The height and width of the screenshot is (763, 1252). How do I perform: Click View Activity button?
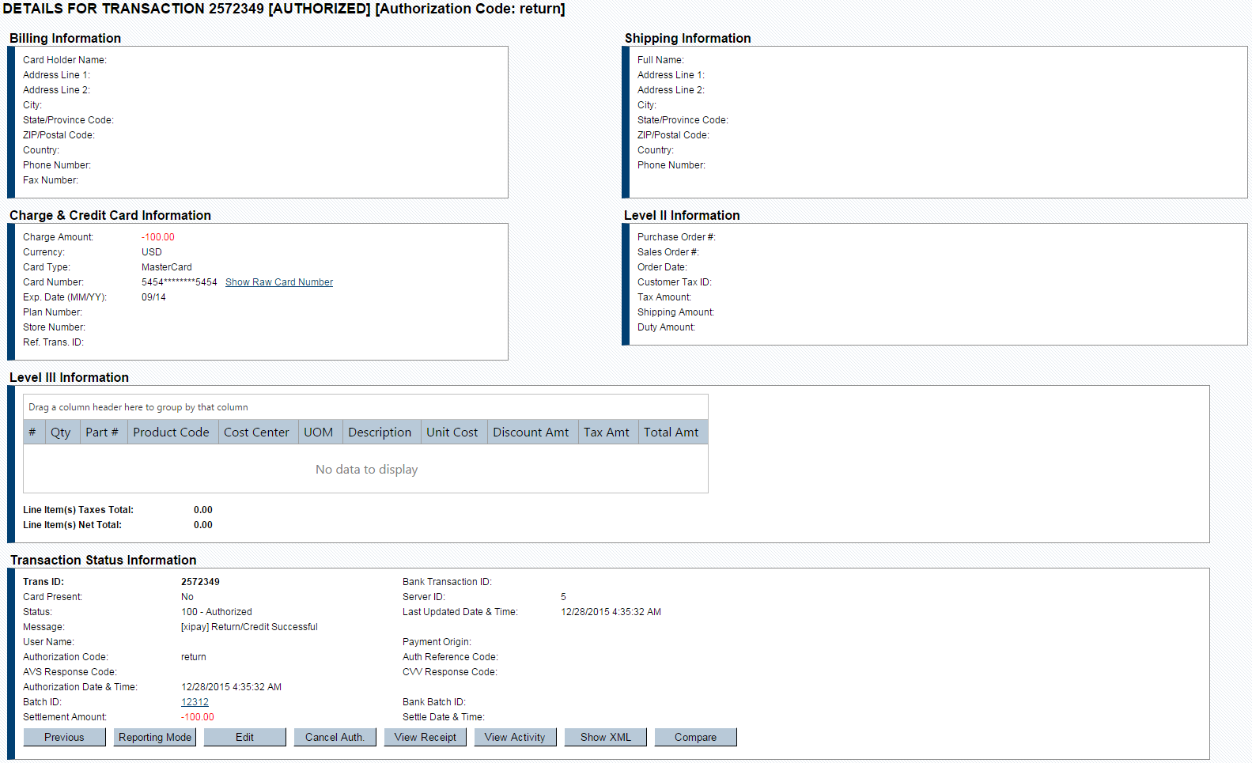515,737
